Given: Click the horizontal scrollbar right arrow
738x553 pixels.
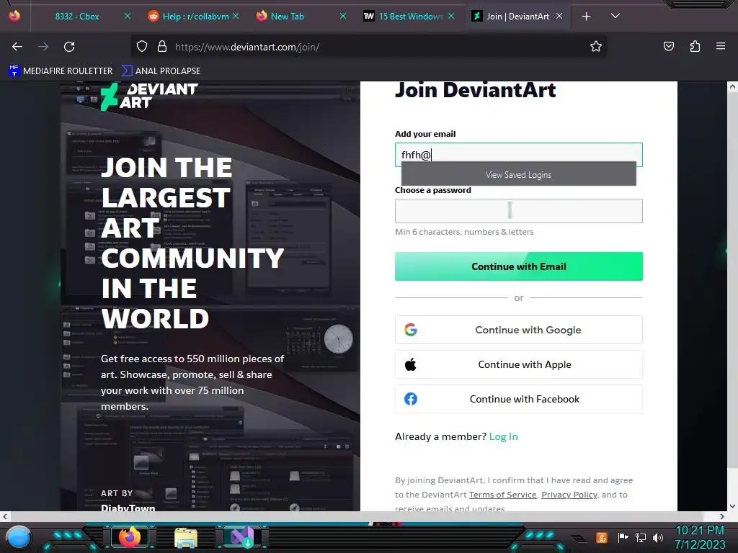Looking at the screenshot, I should [722, 516].
